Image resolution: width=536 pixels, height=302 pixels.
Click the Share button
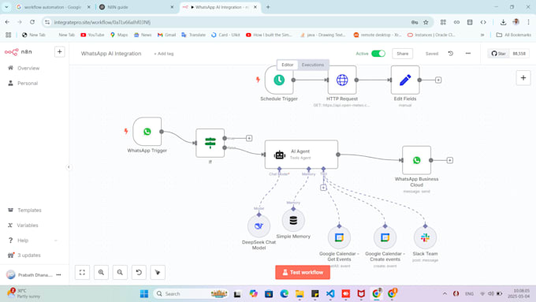(402, 54)
